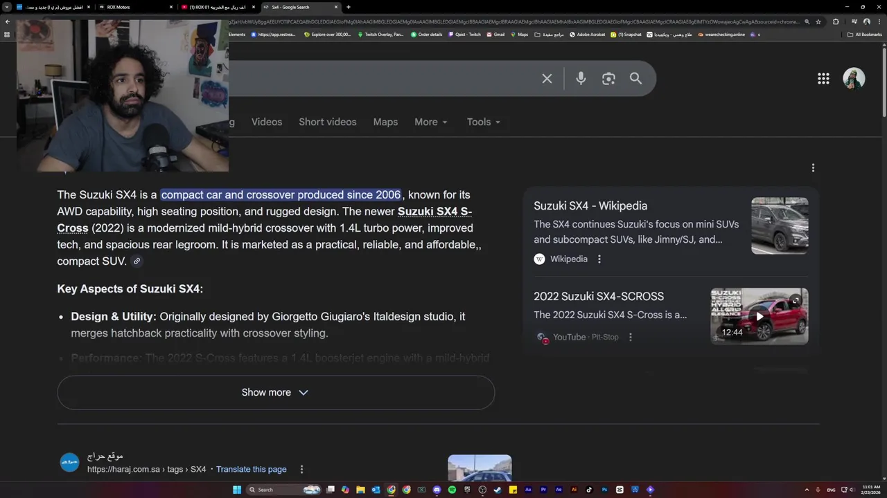Screen dimensions: 887x498
Task: Switch to the Short videos tab
Action: point(328,122)
